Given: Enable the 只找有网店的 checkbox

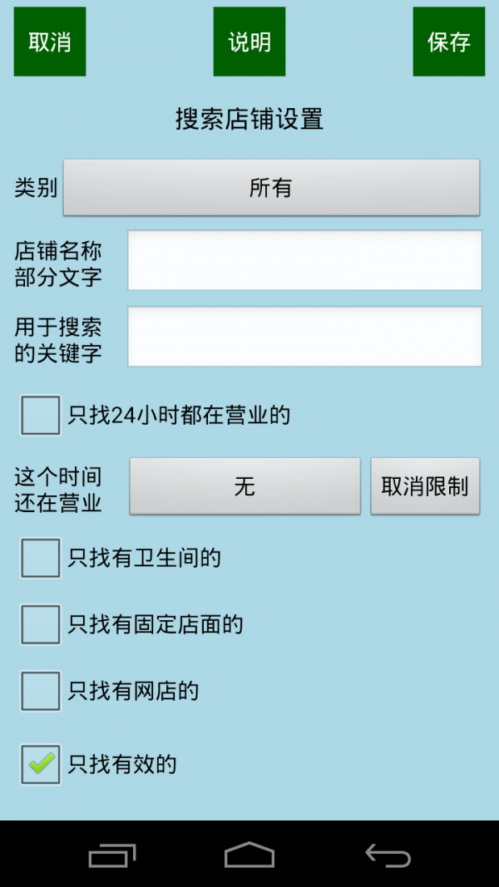Looking at the screenshot, I should [x=41, y=691].
